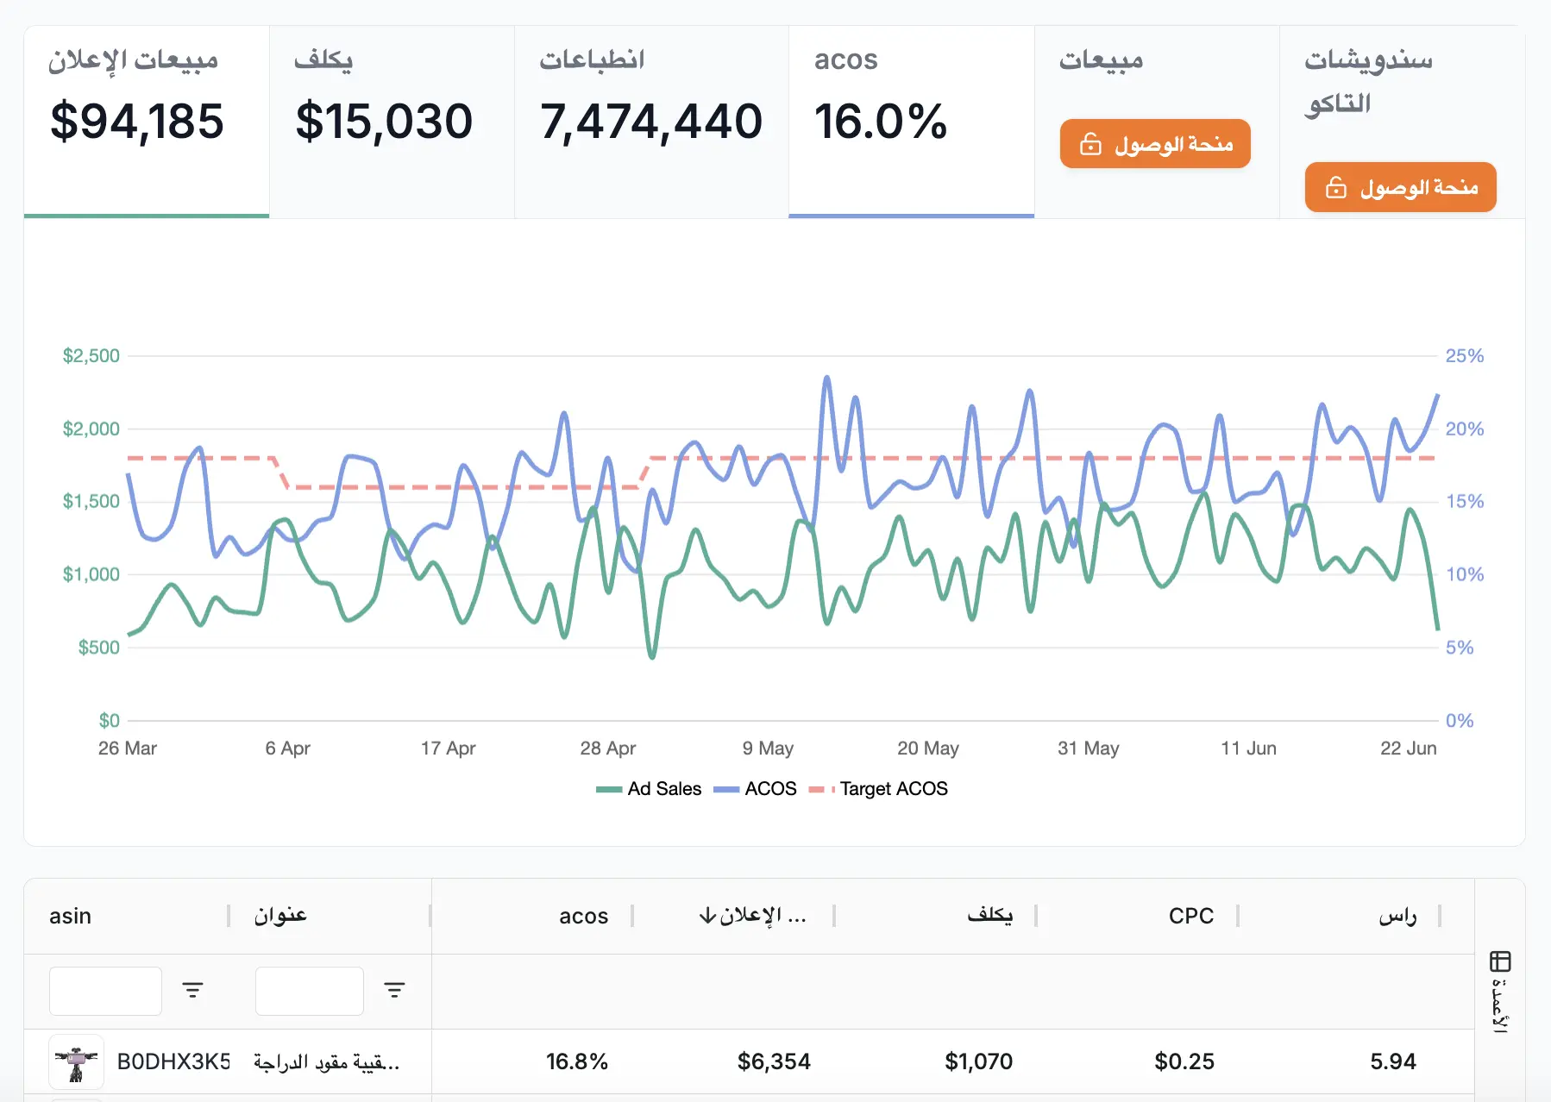The width and height of the screenshot is (1551, 1102).
Task: Open the عنوان column filter menu
Action: [395, 990]
